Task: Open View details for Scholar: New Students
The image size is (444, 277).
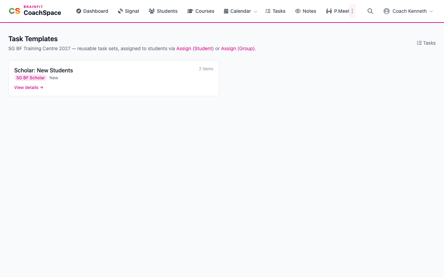Action: point(29,88)
